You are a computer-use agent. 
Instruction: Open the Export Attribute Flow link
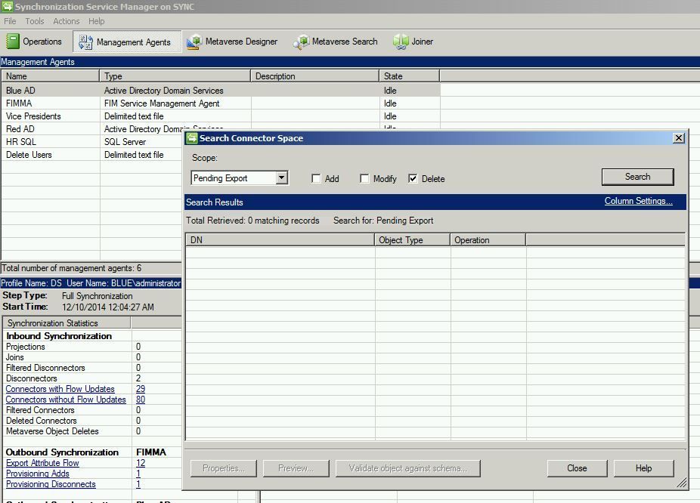tap(42, 463)
